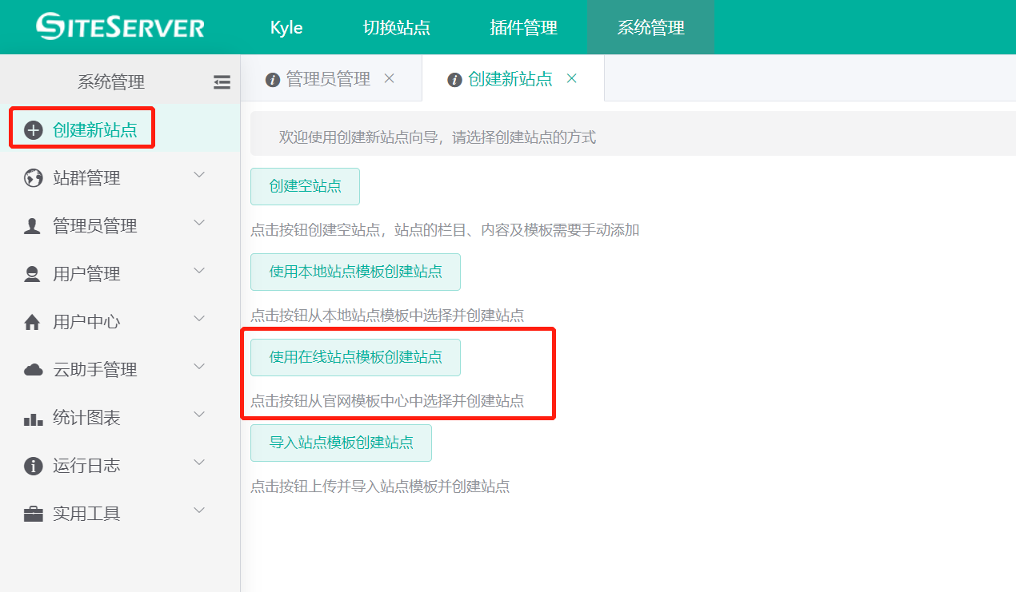Open the 切换站点 top menu
This screenshot has width=1016, height=592.
coord(396,27)
